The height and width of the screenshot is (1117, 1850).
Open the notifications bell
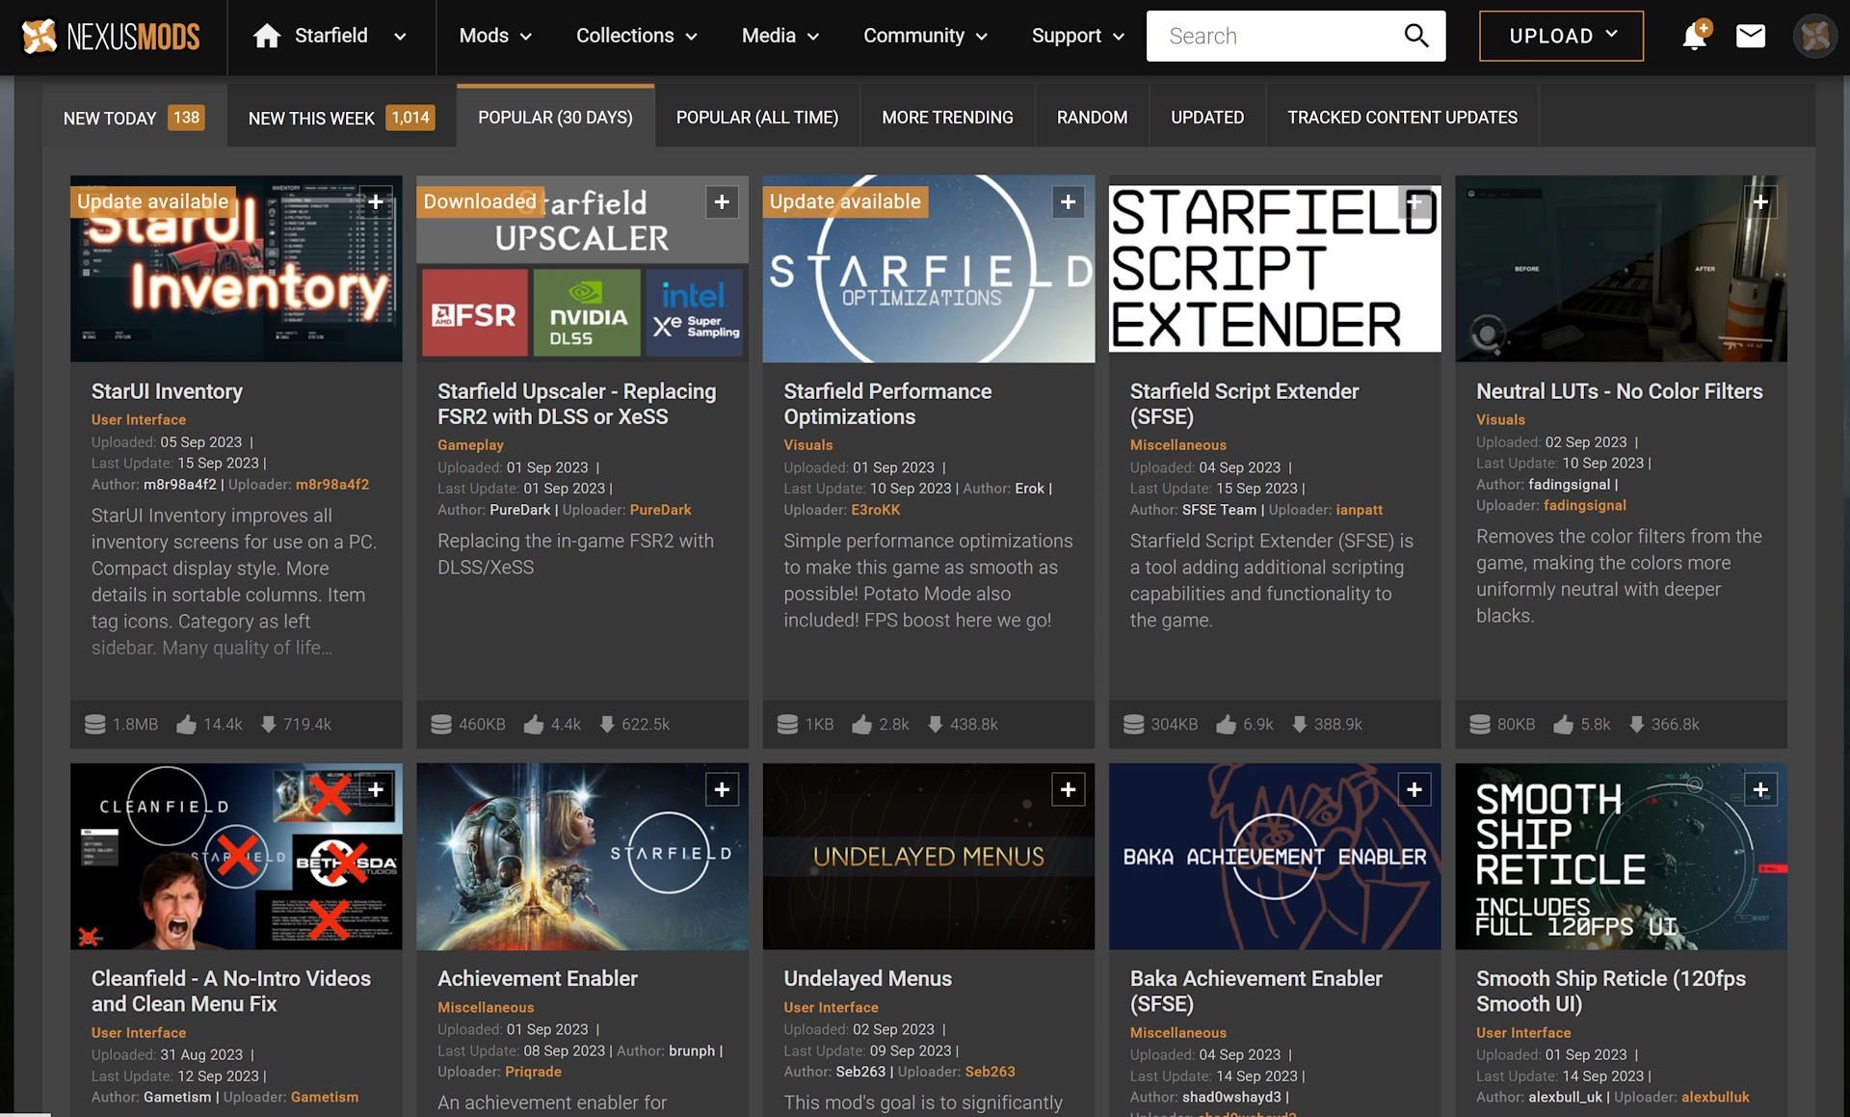[x=1694, y=37]
